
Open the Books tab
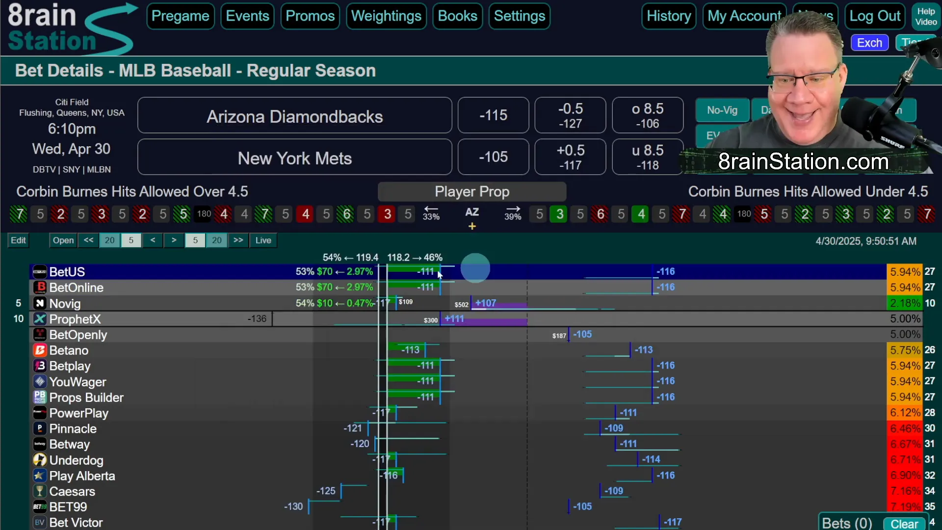tap(457, 16)
